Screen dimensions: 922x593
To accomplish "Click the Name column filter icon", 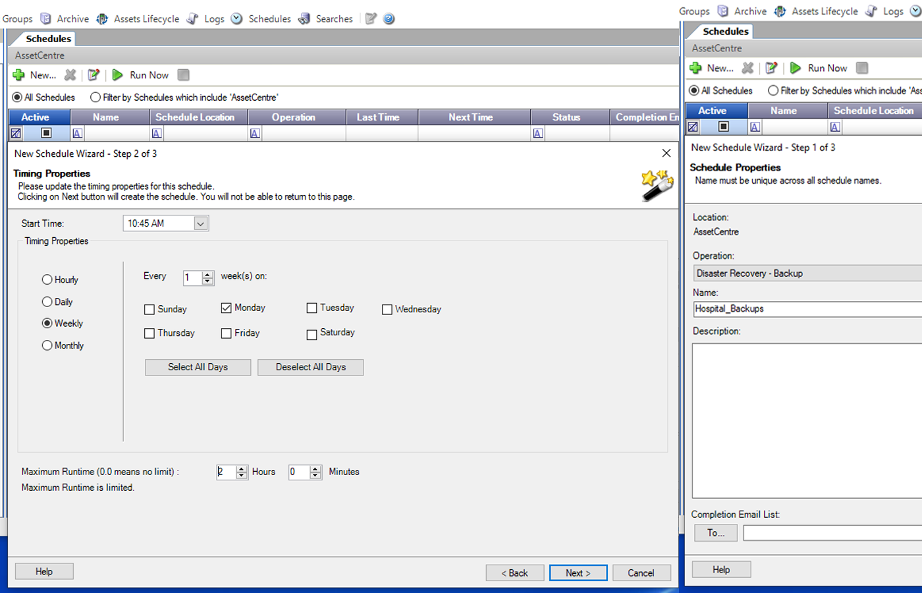I will pos(77,132).
